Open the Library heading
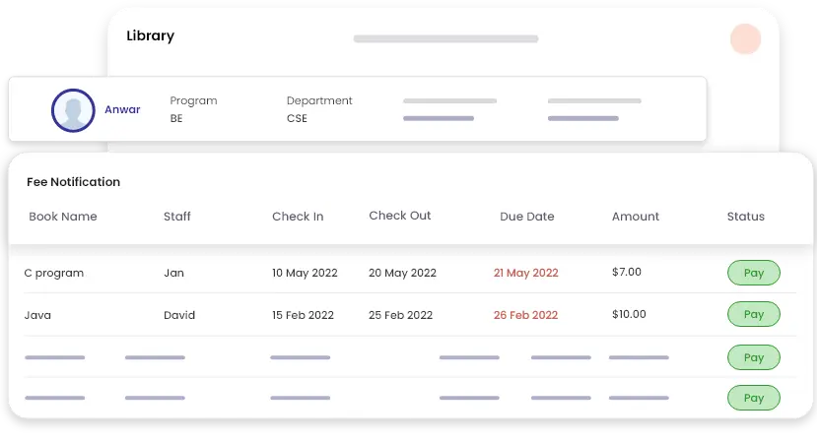820x443 pixels. tap(150, 36)
